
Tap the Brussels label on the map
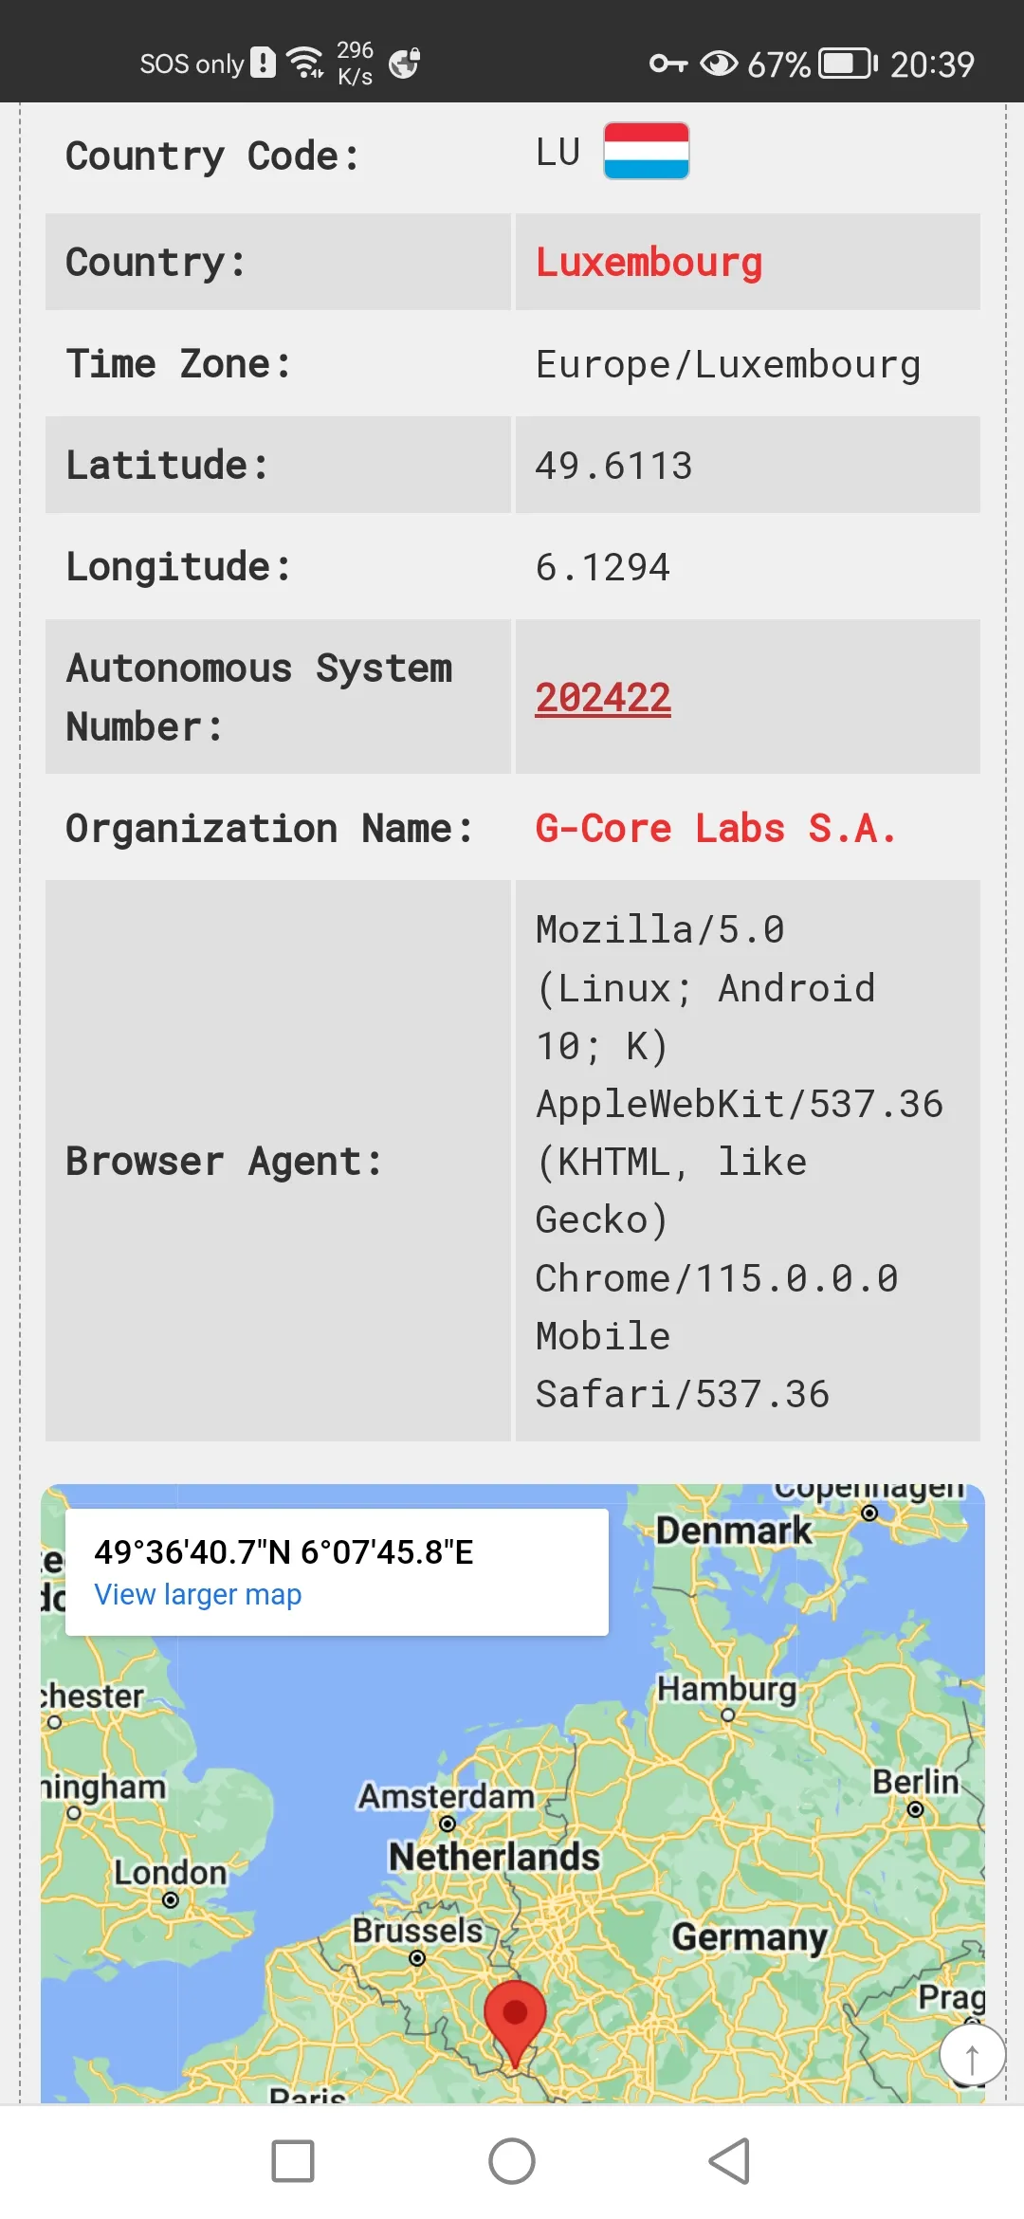418,1930
